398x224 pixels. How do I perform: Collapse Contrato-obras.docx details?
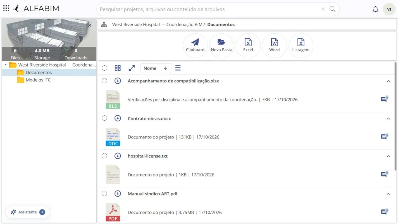point(388,119)
